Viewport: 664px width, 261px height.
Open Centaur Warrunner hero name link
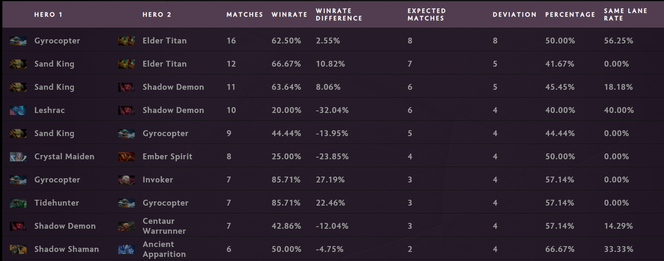point(164,226)
